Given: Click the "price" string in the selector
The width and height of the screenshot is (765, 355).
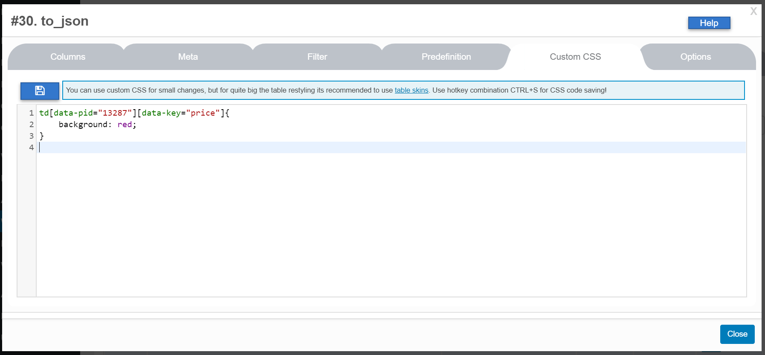Looking at the screenshot, I should [203, 113].
